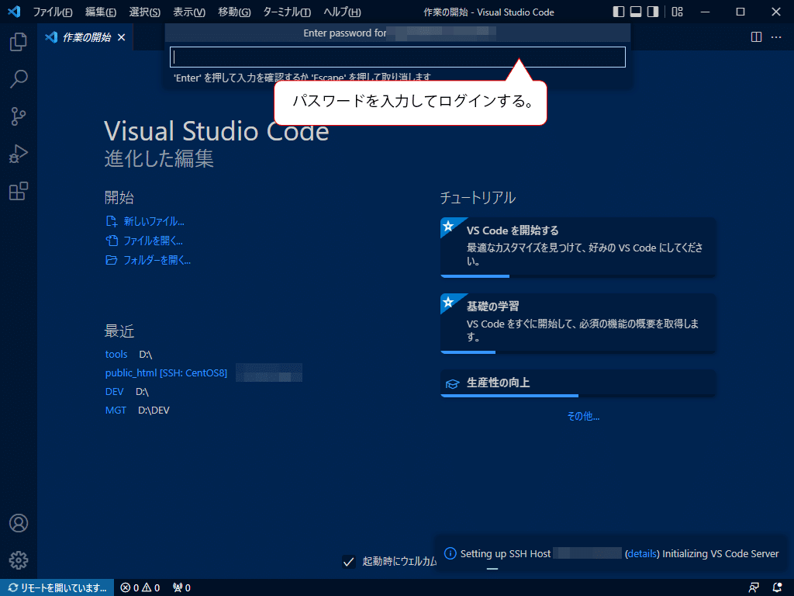
Task: Open the ヘルプ(H) menu
Action: [342, 12]
